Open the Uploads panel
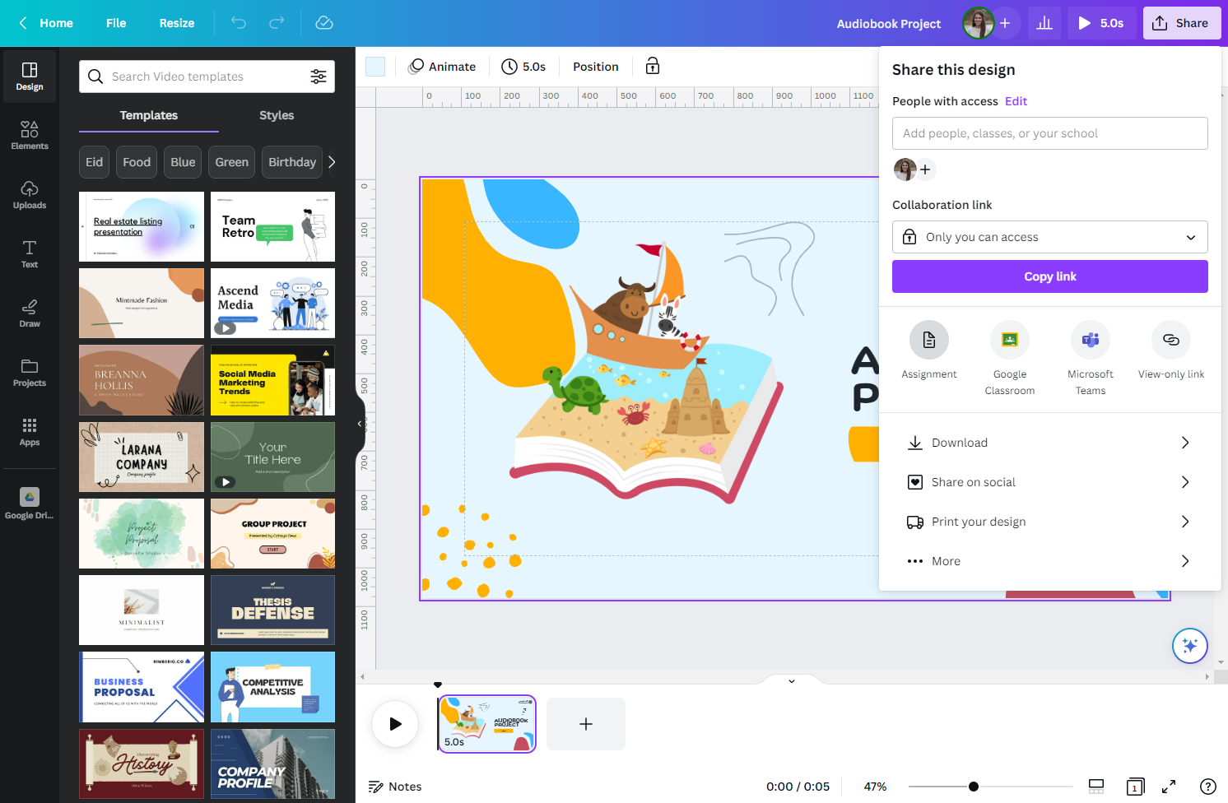Image resolution: width=1228 pixels, height=803 pixels. 30,195
